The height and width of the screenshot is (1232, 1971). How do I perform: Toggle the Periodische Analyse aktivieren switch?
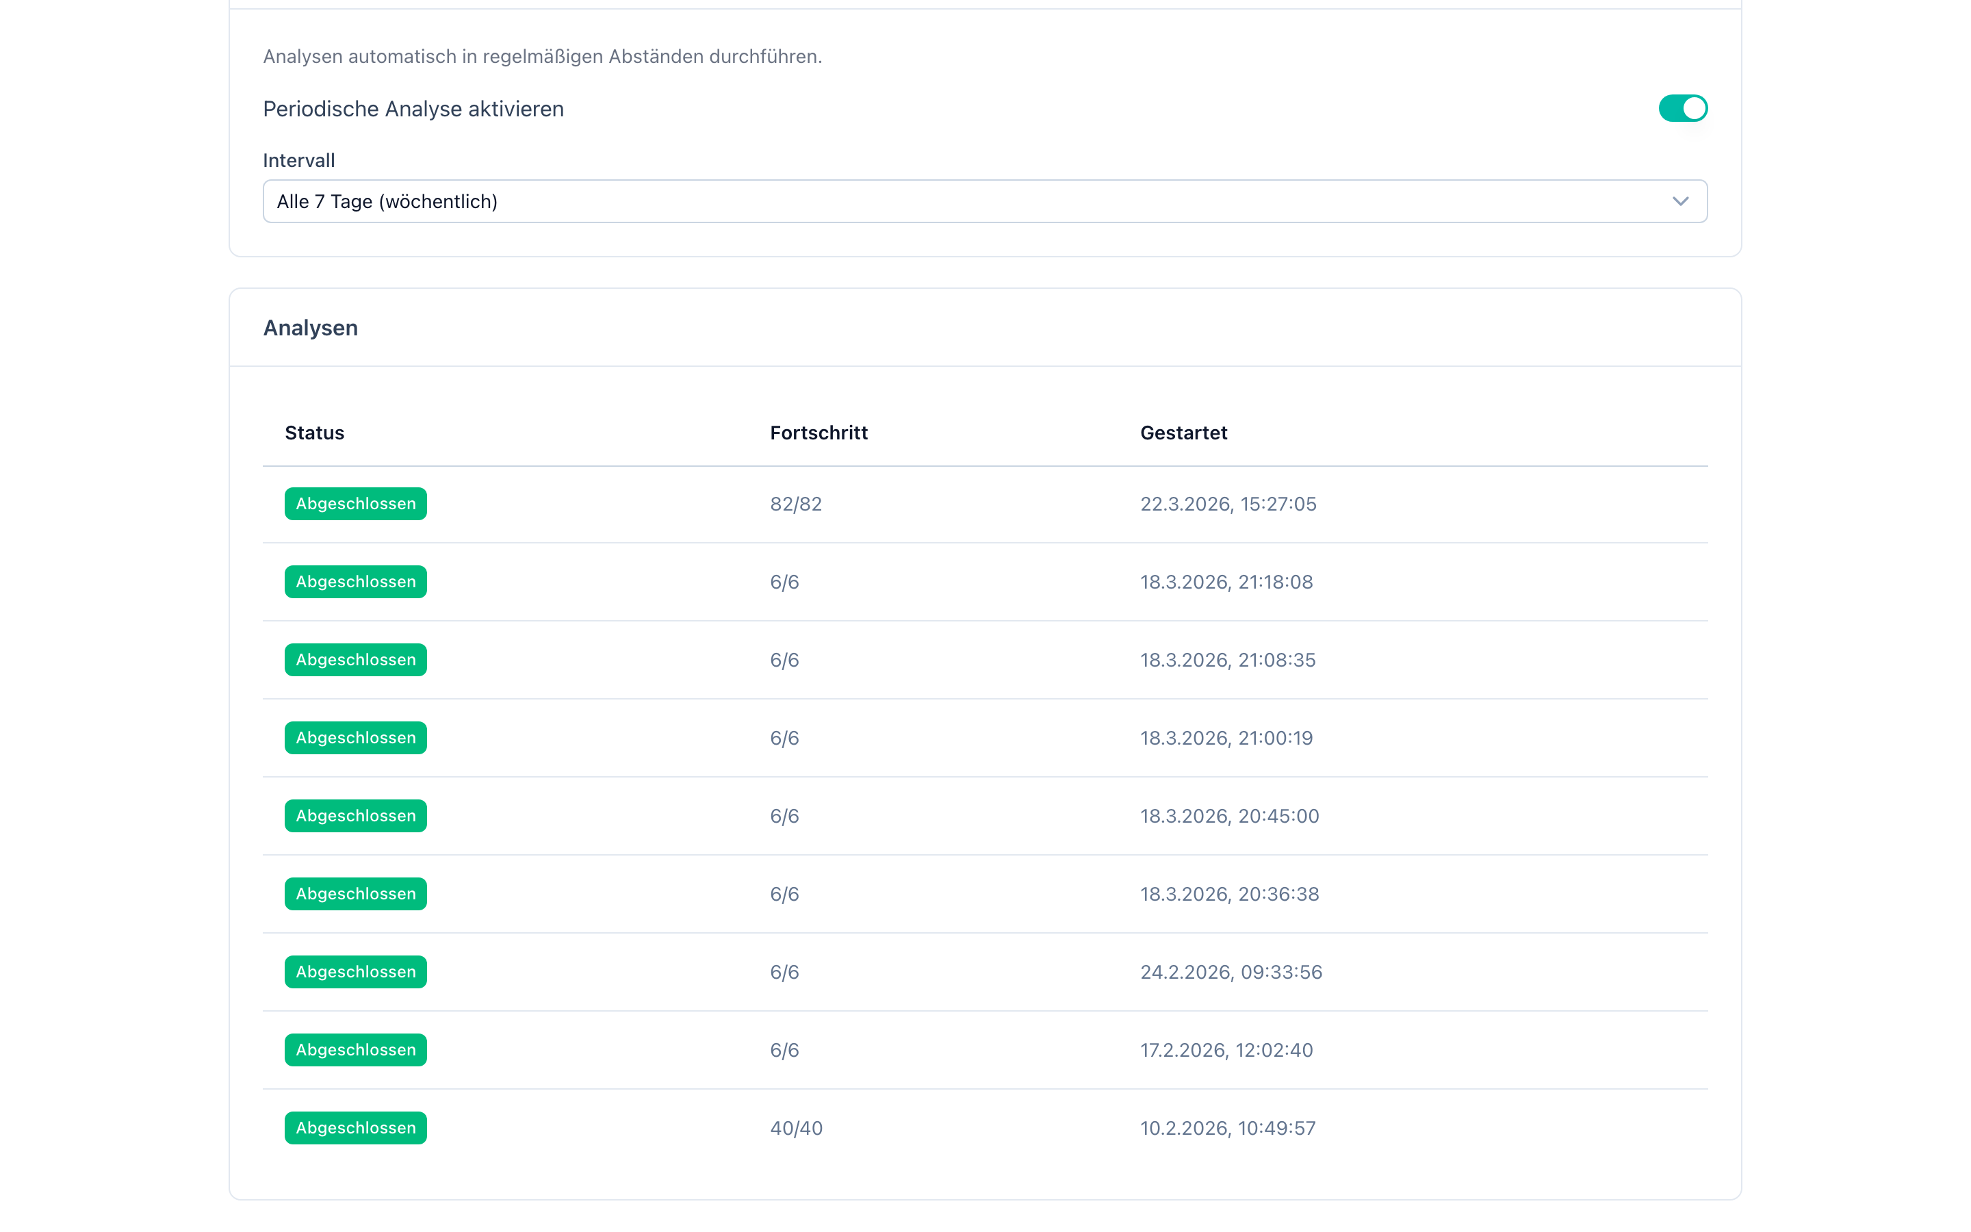tap(1682, 108)
